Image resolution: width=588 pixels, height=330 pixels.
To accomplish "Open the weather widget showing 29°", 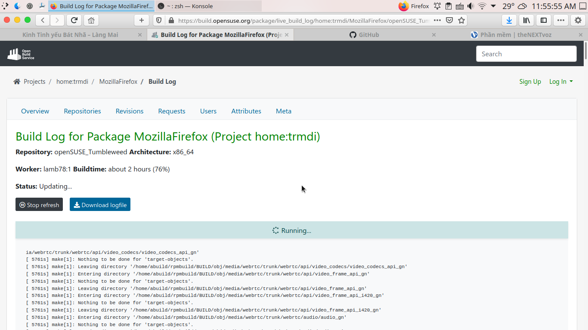I will [x=514, y=6].
